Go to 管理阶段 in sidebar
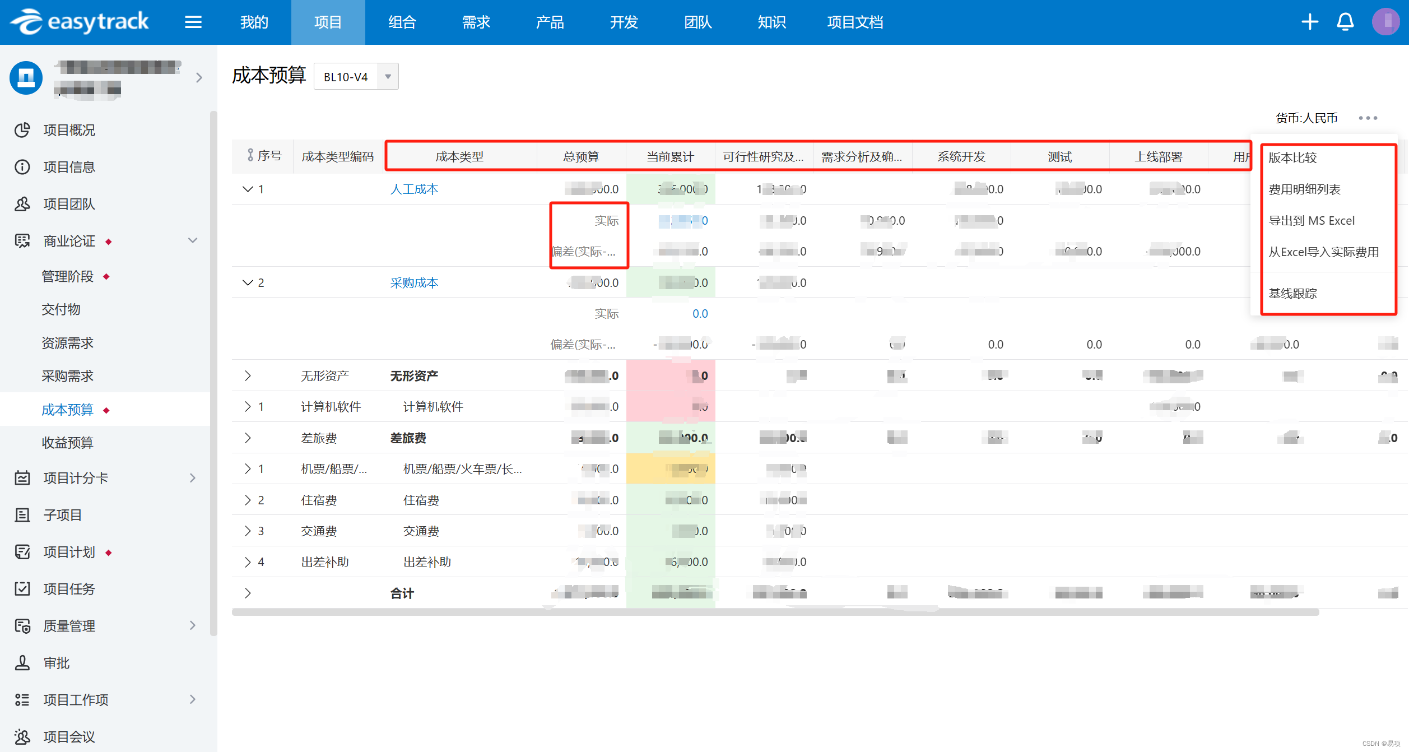The height and width of the screenshot is (752, 1409). click(68, 276)
